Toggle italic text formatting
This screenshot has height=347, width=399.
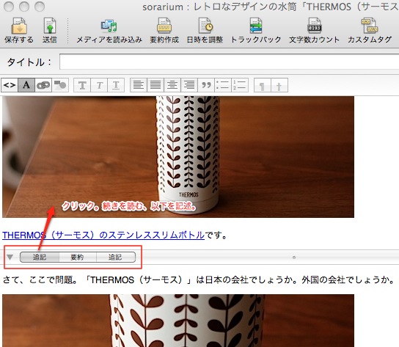(x=99, y=85)
